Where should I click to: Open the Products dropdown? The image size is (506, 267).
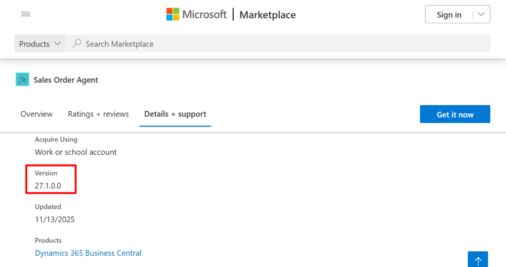40,44
